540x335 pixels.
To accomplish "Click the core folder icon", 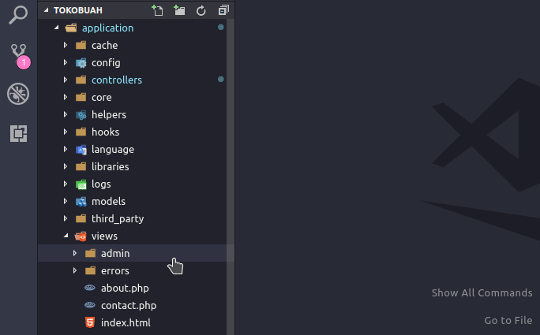I will point(81,97).
